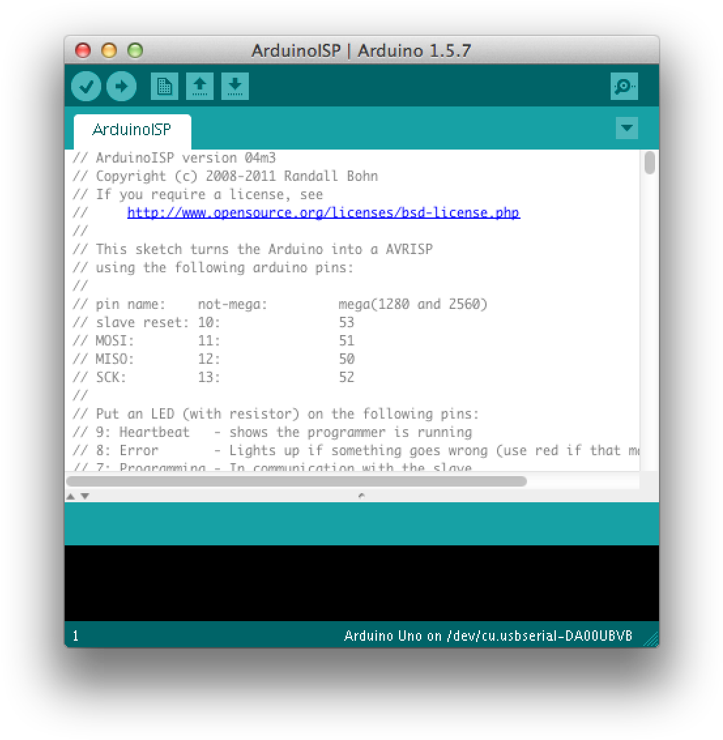Select the green zoom traffic-light control
This screenshot has height=740, width=723.
(x=135, y=50)
